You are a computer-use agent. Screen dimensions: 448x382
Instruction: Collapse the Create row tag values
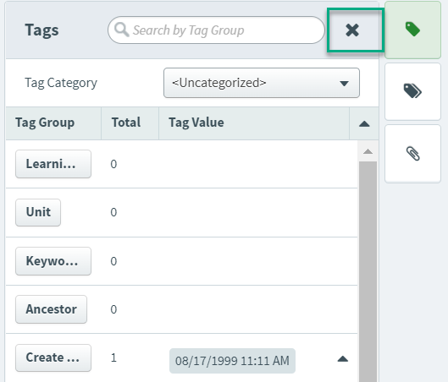click(x=343, y=358)
